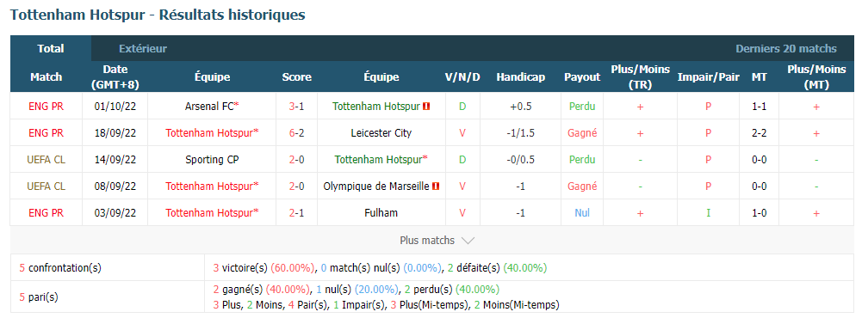Image resolution: width=862 pixels, height=318 pixels.
Task: Open the Fulham team link
Action: 381,213
